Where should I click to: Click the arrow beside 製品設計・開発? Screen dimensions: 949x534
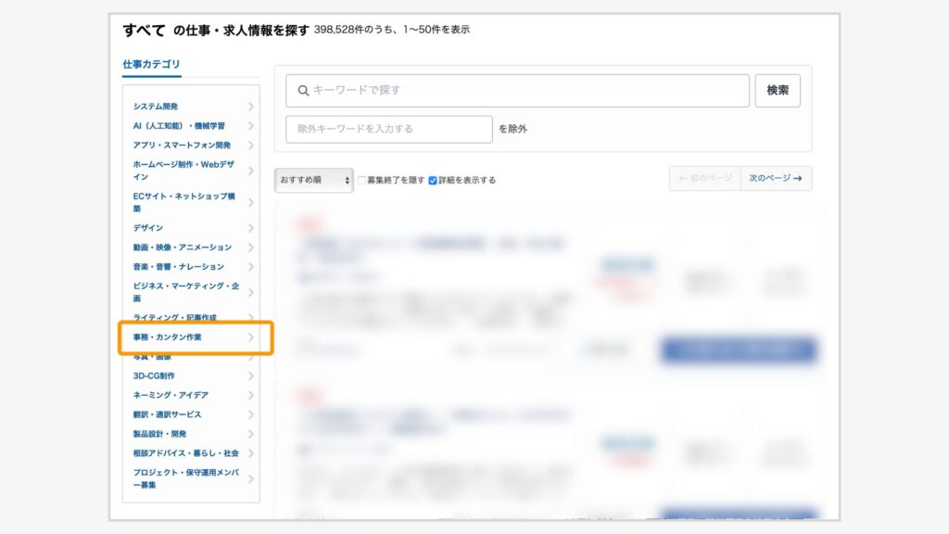point(250,434)
